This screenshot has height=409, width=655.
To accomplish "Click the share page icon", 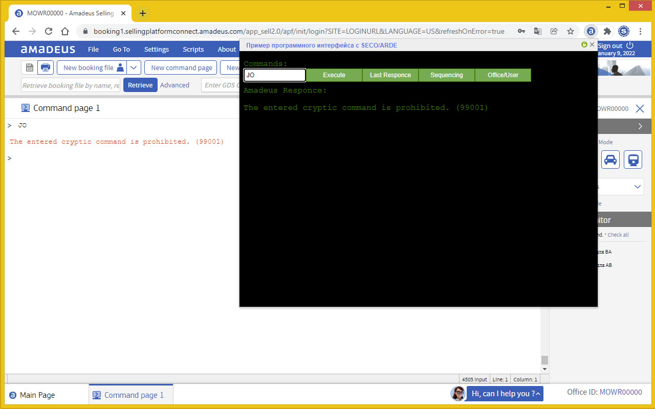I will [554, 31].
